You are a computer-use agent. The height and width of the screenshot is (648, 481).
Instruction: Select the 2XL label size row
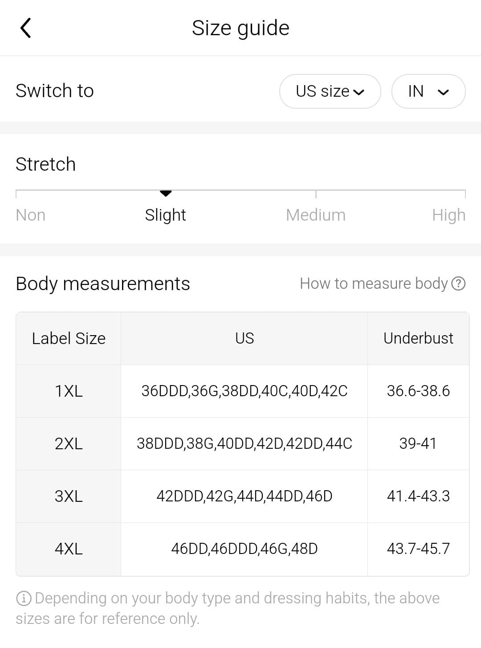pyautogui.click(x=69, y=443)
